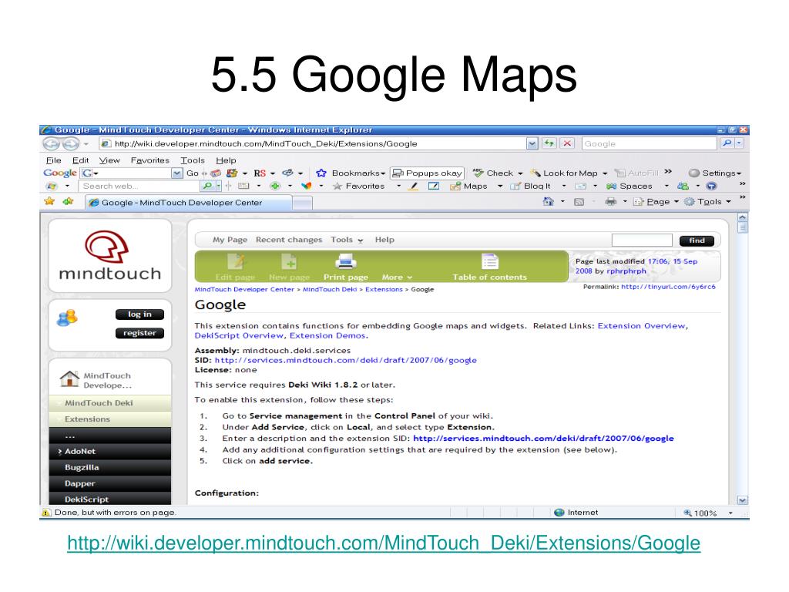Click the find button

697,240
